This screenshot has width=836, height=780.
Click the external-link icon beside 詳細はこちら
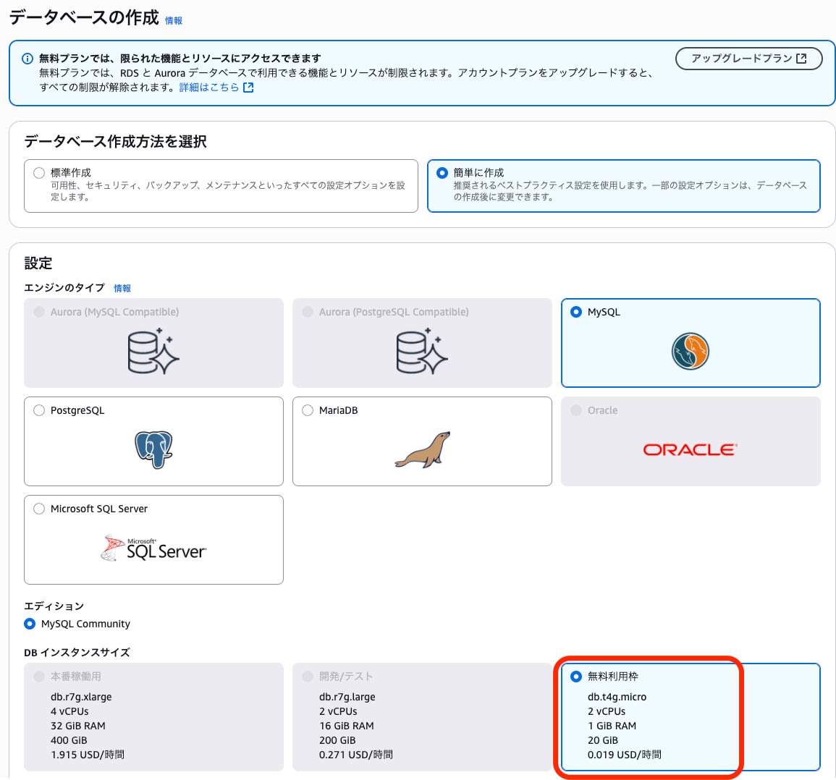pyautogui.click(x=248, y=88)
